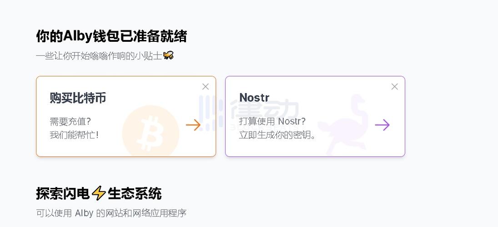498x227 pixels.
Task: Click the 你的Alby钱包已准备就绪 heading
Action: [111, 36]
